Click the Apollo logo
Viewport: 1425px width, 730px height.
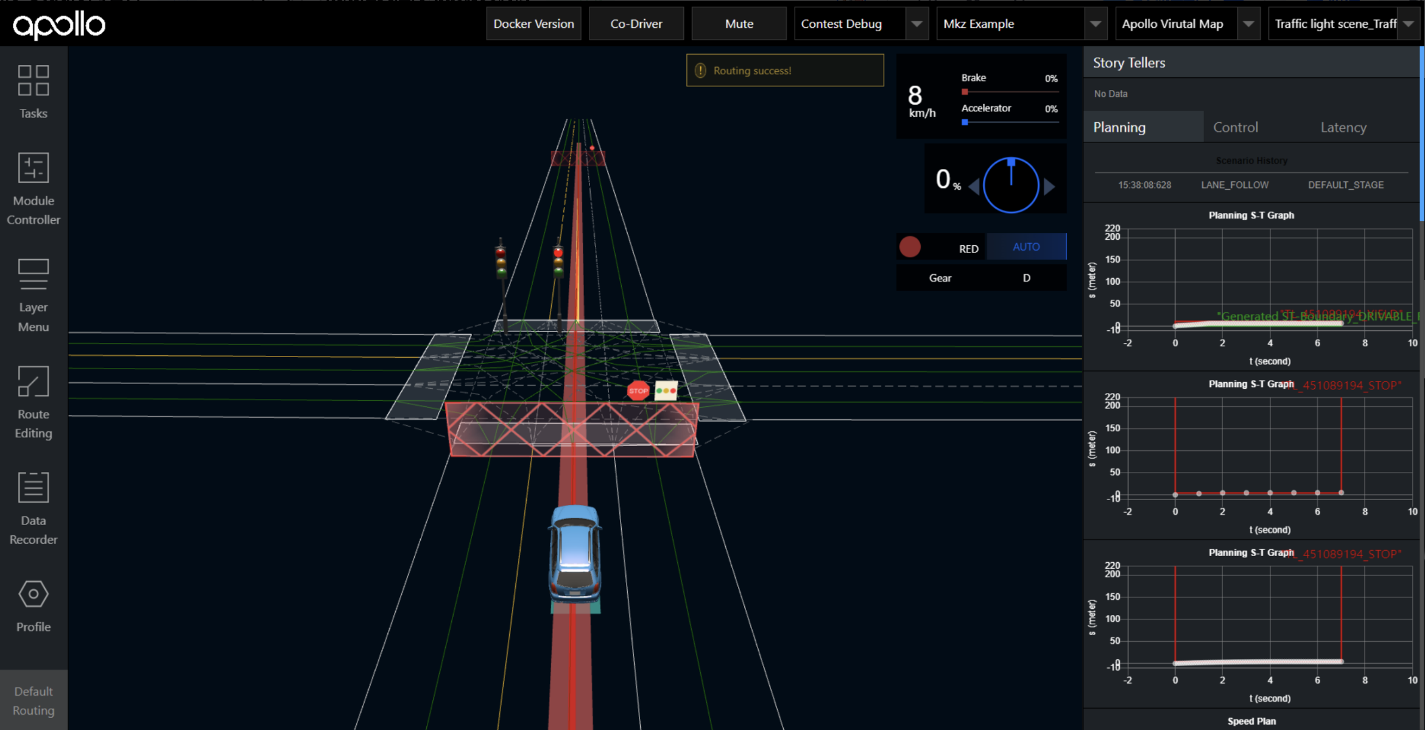59,24
